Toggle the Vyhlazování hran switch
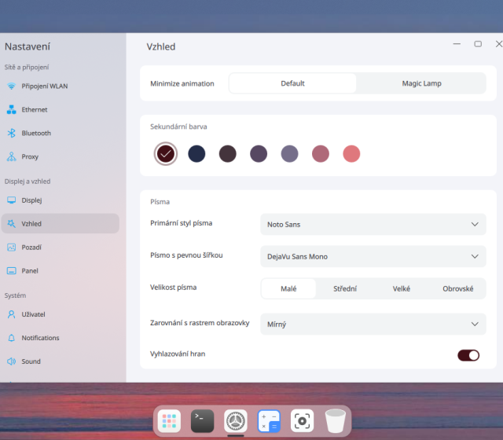Image resolution: width=503 pixels, height=440 pixels. (468, 355)
